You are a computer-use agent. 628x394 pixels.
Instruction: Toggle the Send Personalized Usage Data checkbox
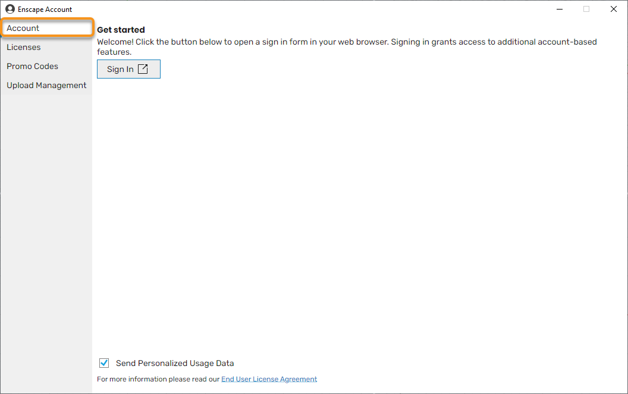104,363
